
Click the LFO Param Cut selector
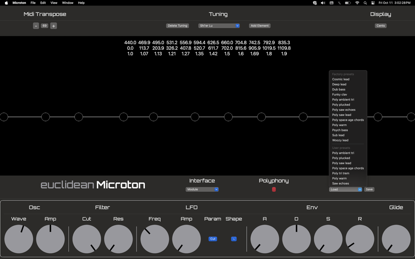[x=213, y=239]
